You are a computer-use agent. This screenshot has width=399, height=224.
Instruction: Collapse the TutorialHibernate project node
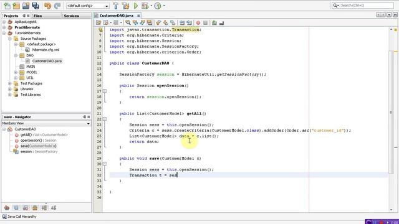[4, 33]
